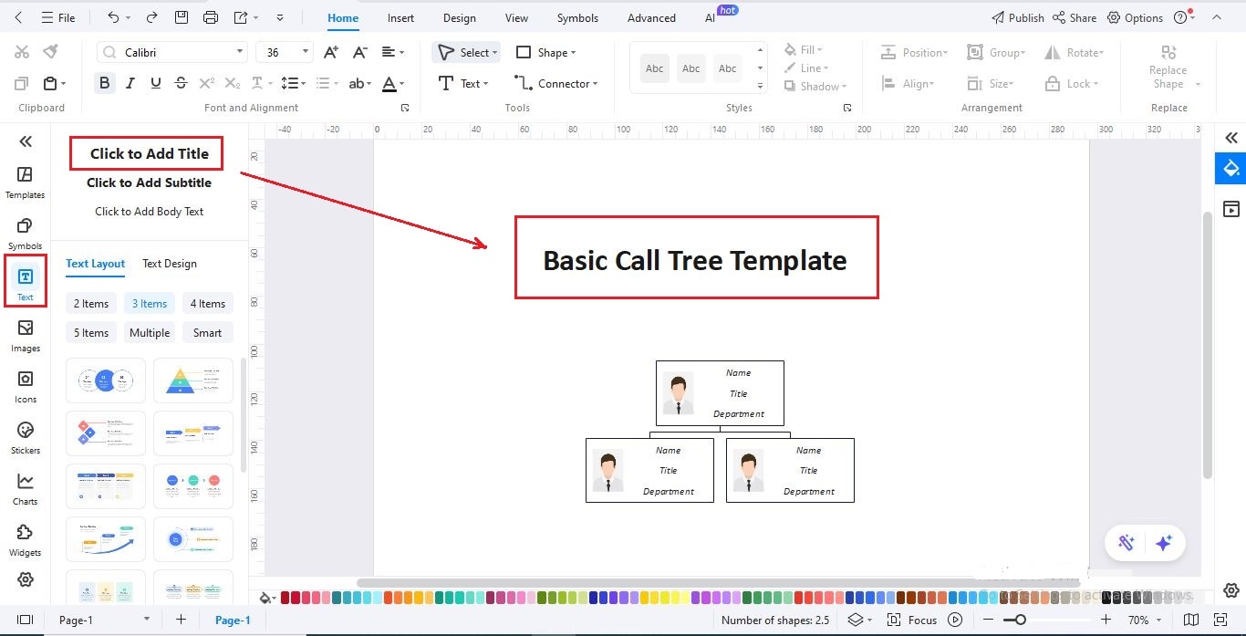Select the 2 Items layout filter
Image resolution: width=1246 pixels, height=636 pixels.
[x=91, y=304]
